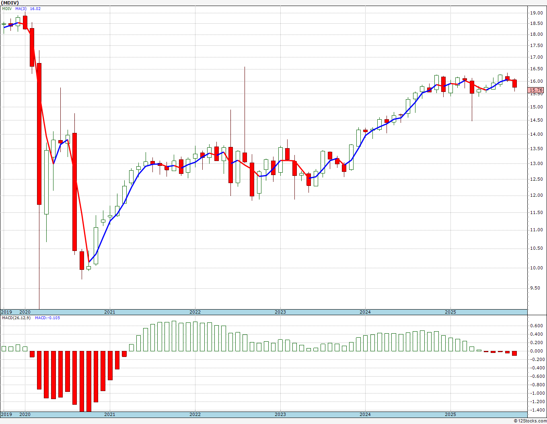Click 2019 on the price chart time axis
The width and height of the screenshot is (547, 424).
[6, 312]
